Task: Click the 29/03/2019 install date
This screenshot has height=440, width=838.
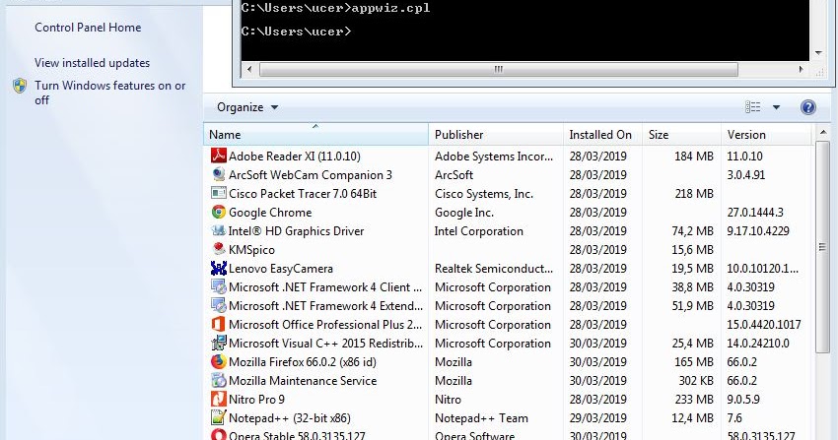Action: tap(598, 418)
